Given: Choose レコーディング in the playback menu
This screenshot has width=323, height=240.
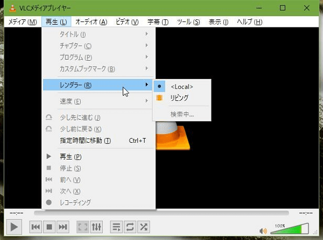Looking at the screenshot, I should (99, 202).
